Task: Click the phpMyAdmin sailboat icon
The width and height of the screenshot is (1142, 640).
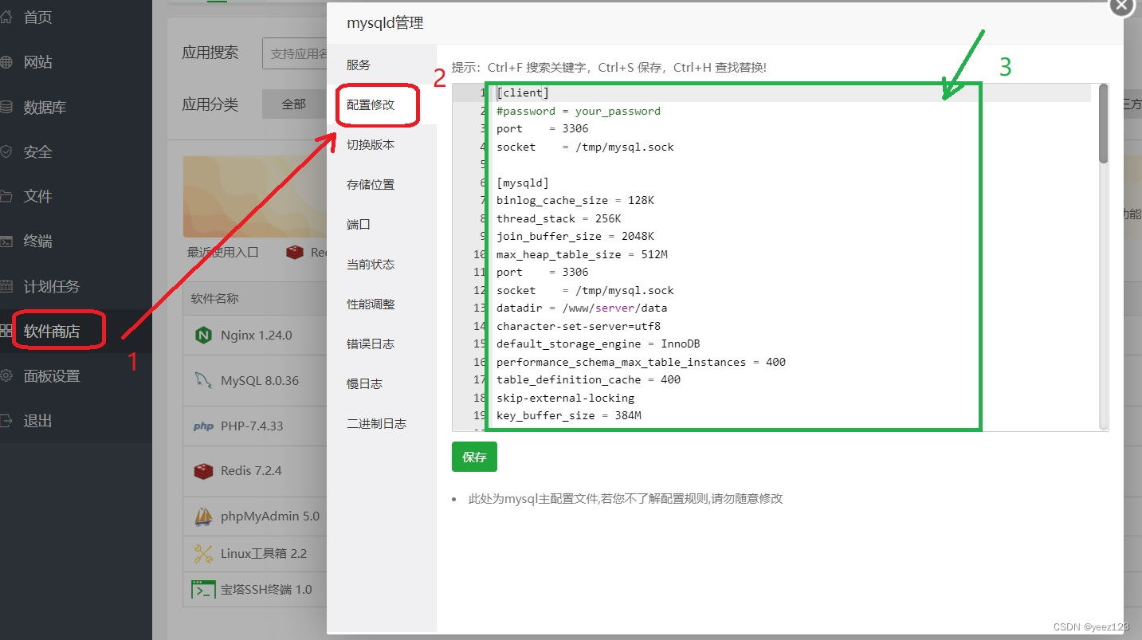Action: click(203, 516)
